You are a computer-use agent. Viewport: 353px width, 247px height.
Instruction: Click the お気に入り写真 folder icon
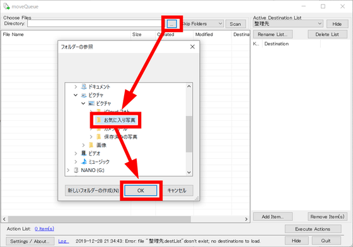(98, 120)
